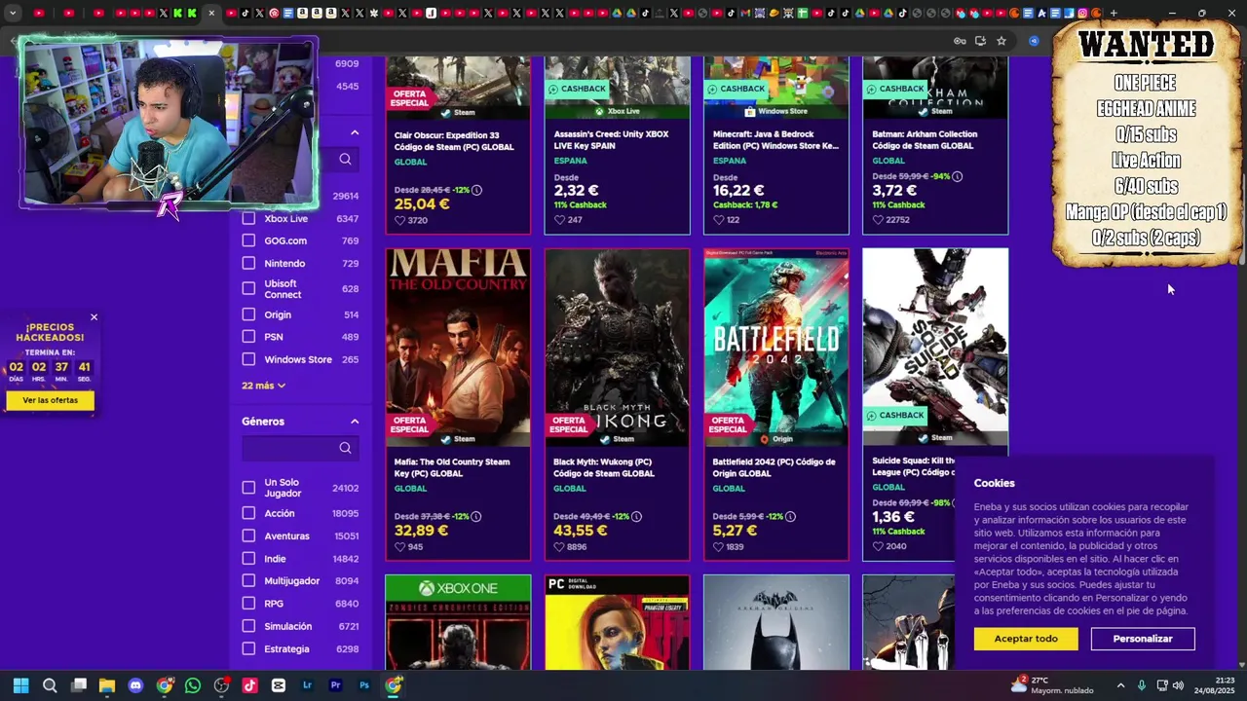Enable the Un Solo Jugador genre checkbox
This screenshot has width=1247, height=701.
pos(248,488)
